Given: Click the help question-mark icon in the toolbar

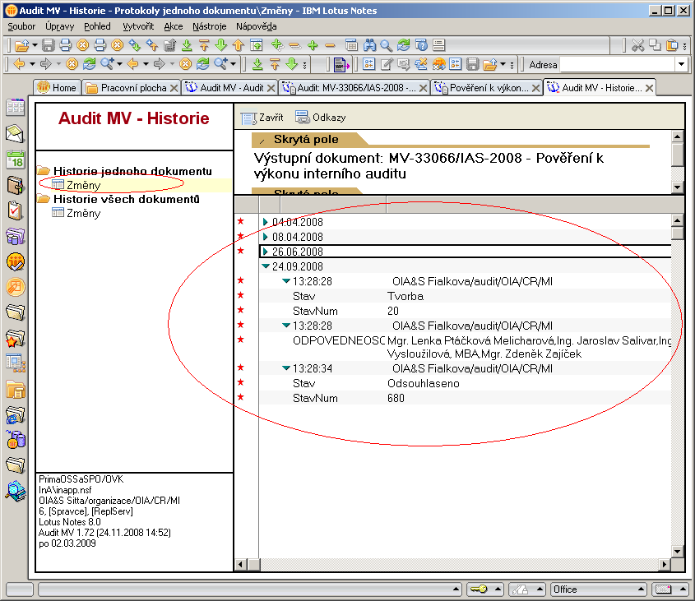Looking at the screenshot, I should tap(421, 45).
